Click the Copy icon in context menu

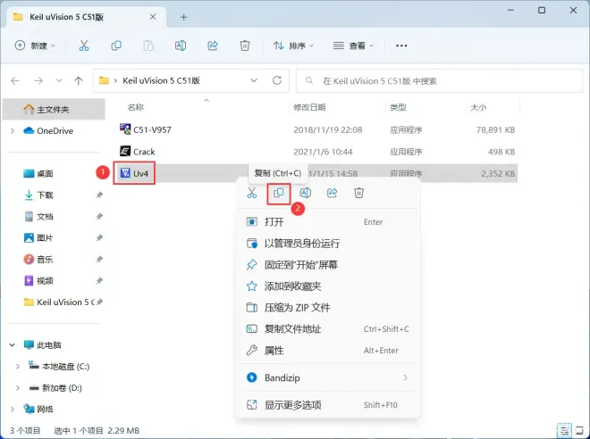click(x=278, y=193)
